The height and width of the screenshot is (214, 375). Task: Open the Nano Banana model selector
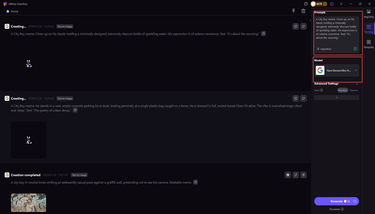click(x=337, y=70)
